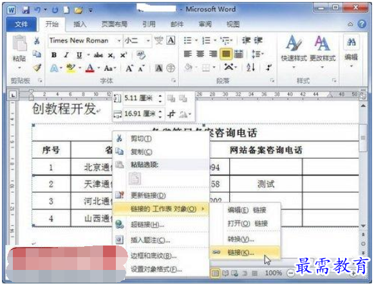Select Edit Link in the submenu
Image resolution: width=374 pixels, height=286 pixels.
point(245,210)
